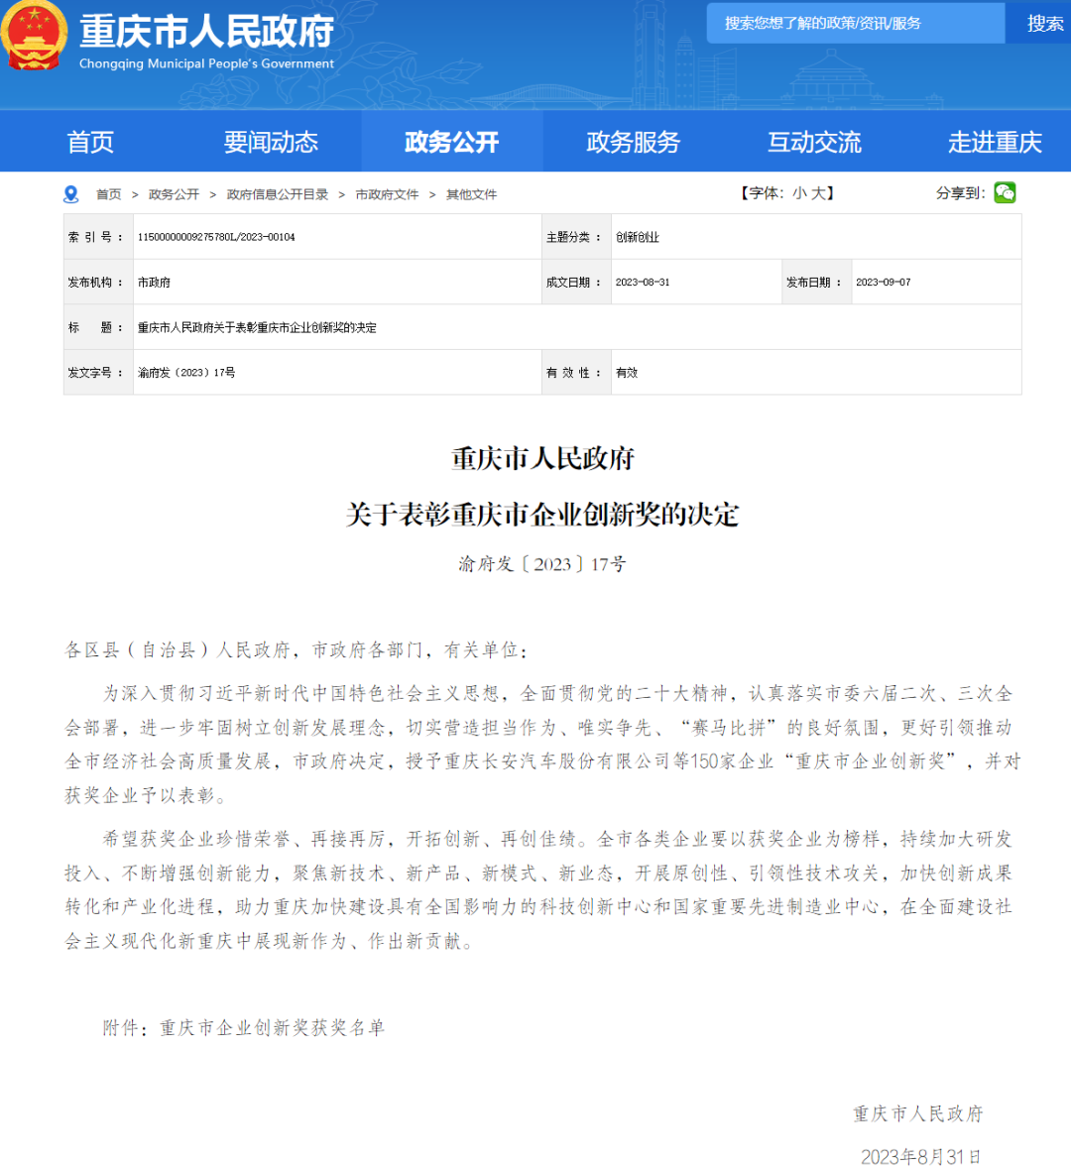This screenshot has width=1071, height=1168.
Task: Switch to the 互动交流 navigation section
Action: (x=814, y=142)
